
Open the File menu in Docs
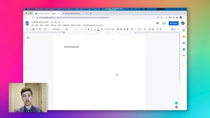(32, 25)
